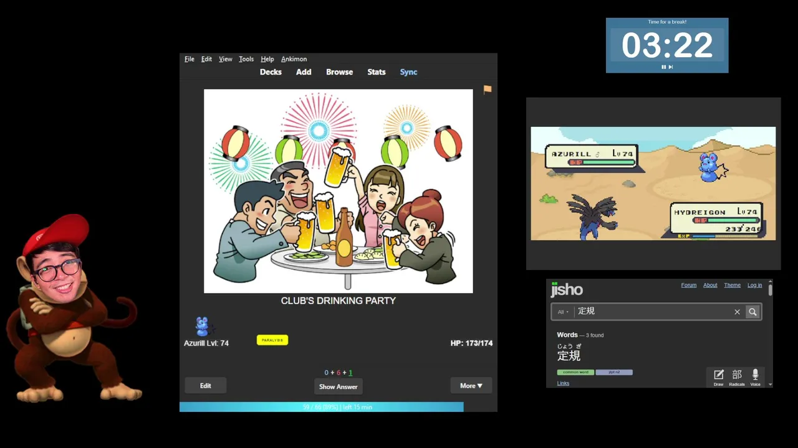Open the Forum link on jisho
This screenshot has height=448, width=798.
(x=688, y=285)
